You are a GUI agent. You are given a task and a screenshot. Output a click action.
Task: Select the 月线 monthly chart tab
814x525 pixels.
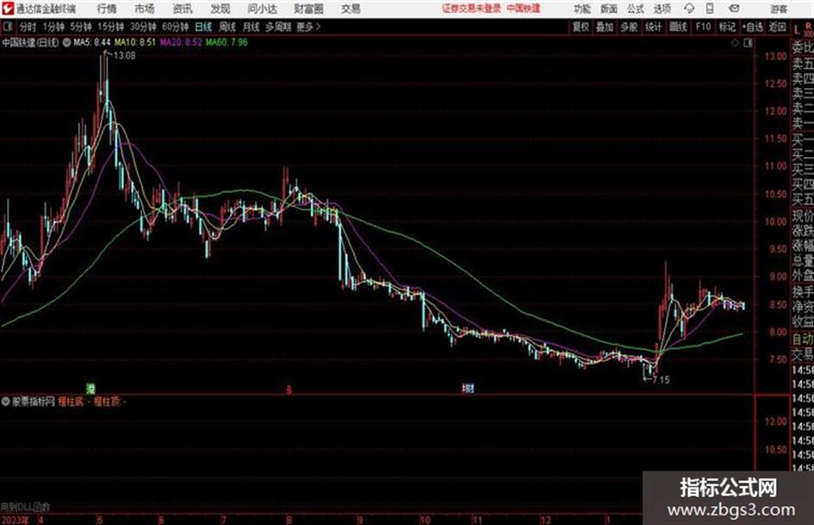coord(252,27)
